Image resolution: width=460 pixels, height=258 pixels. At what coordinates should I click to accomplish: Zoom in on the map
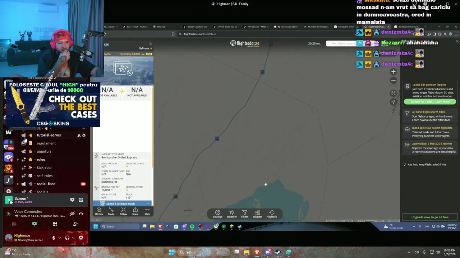point(393,72)
